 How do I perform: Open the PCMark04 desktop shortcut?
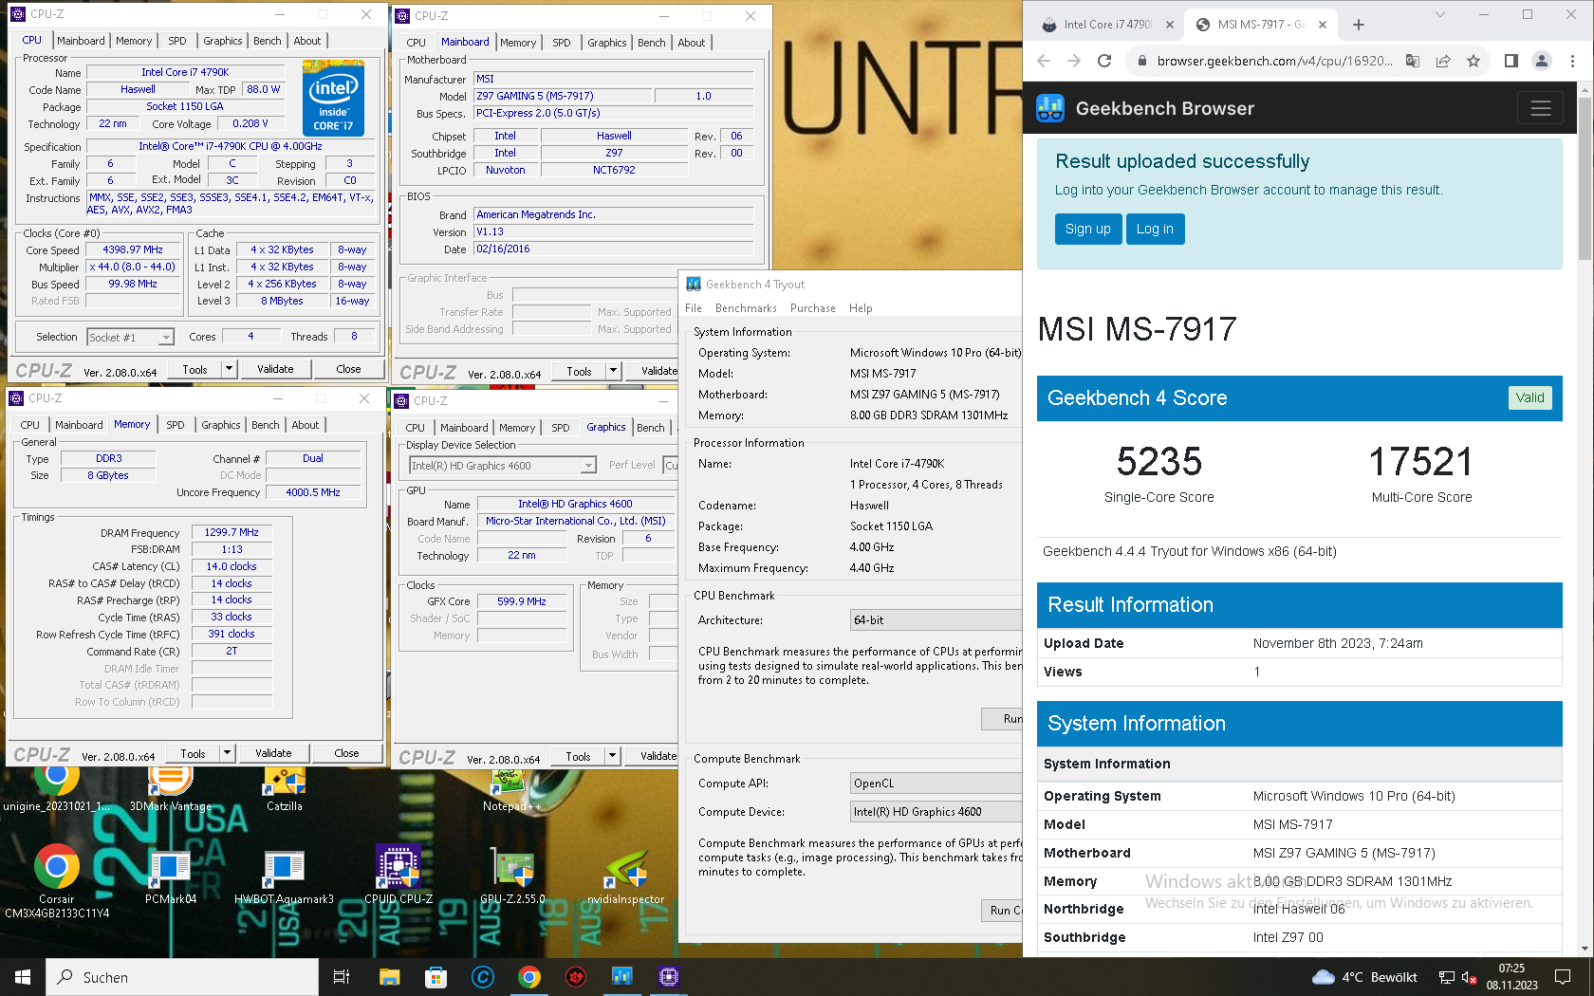click(171, 874)
